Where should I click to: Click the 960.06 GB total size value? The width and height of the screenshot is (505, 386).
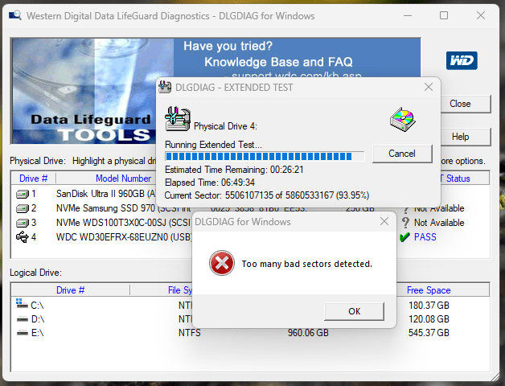(x=308, y=332)
